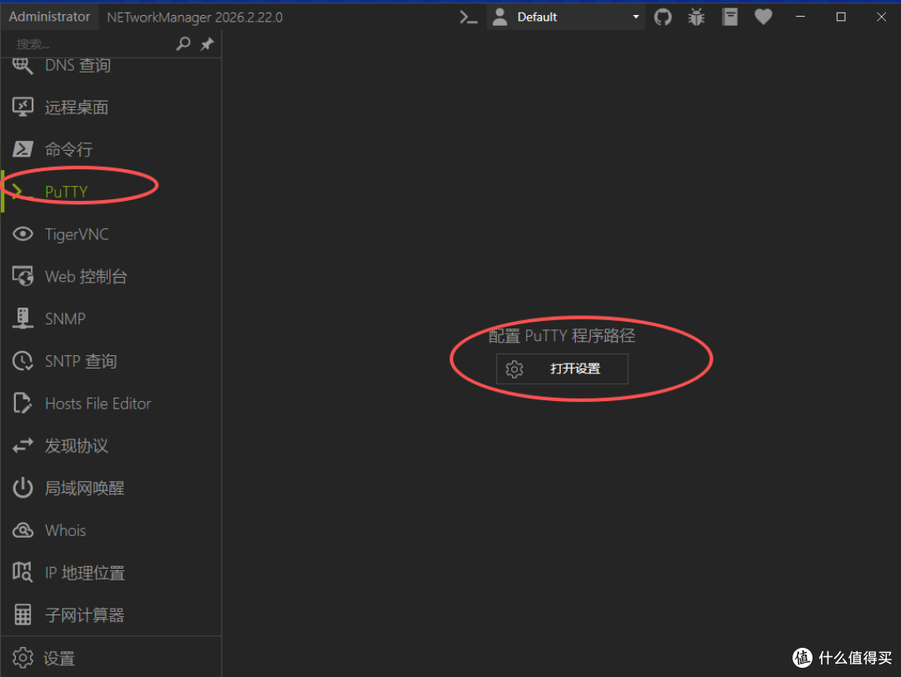The image size is (901, 677).
Task: Click the 远程桌面 remote desktop icon
Action: pos(23,108)
